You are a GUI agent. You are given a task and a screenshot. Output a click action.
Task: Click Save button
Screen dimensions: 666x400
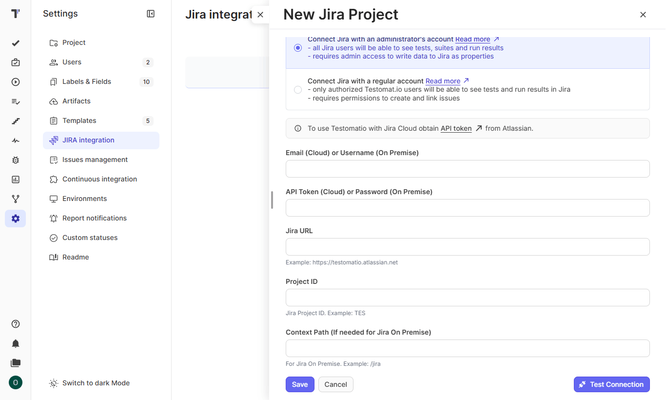click(300, 384)
